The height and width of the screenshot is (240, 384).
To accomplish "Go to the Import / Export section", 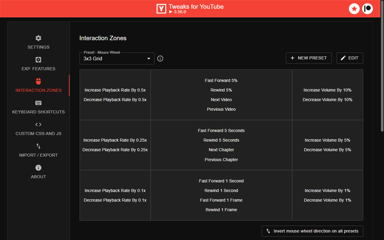I will click(38, 155).
